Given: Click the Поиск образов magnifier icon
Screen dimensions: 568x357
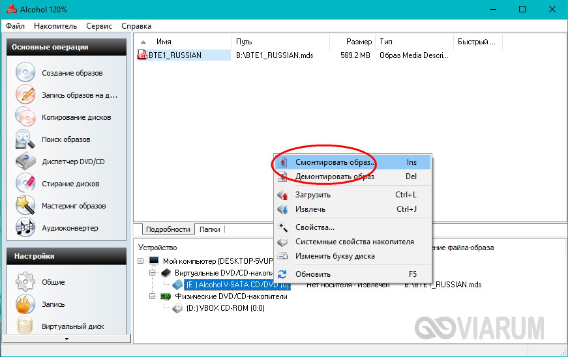Looking at the screenshot, I should (25, 139).
